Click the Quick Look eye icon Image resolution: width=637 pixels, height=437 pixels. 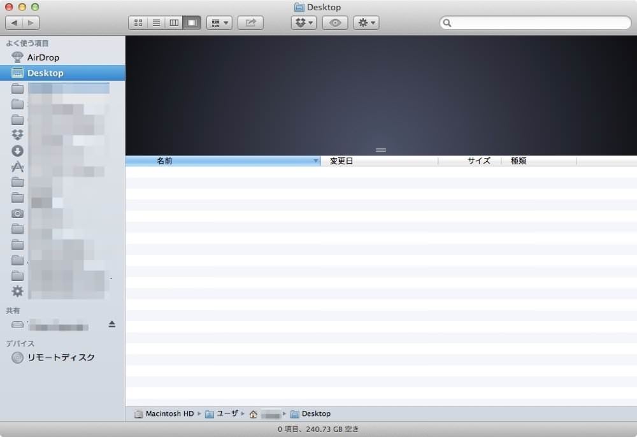tap(335, 23)
